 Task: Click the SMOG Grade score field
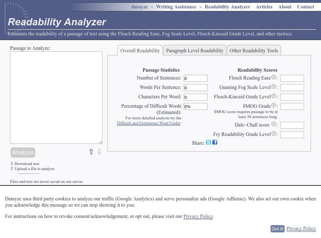(x=292, y=106)
